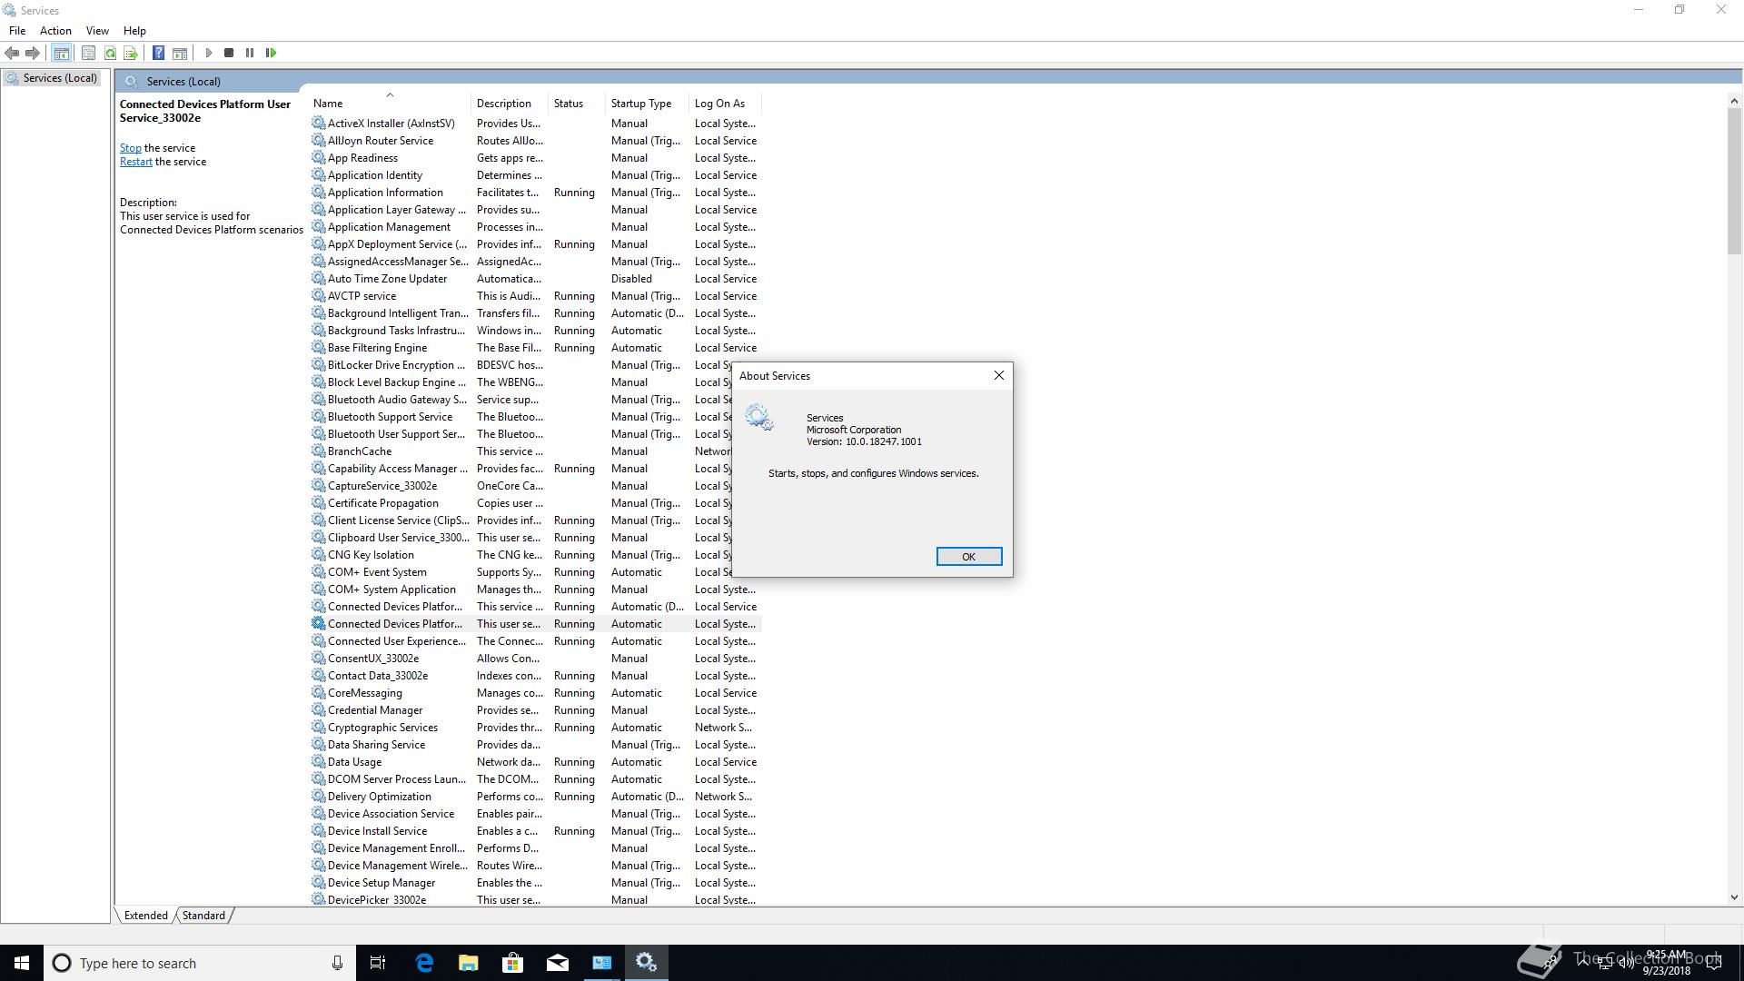
Task: Click the Stop the service link
Action: pos(130,148)
